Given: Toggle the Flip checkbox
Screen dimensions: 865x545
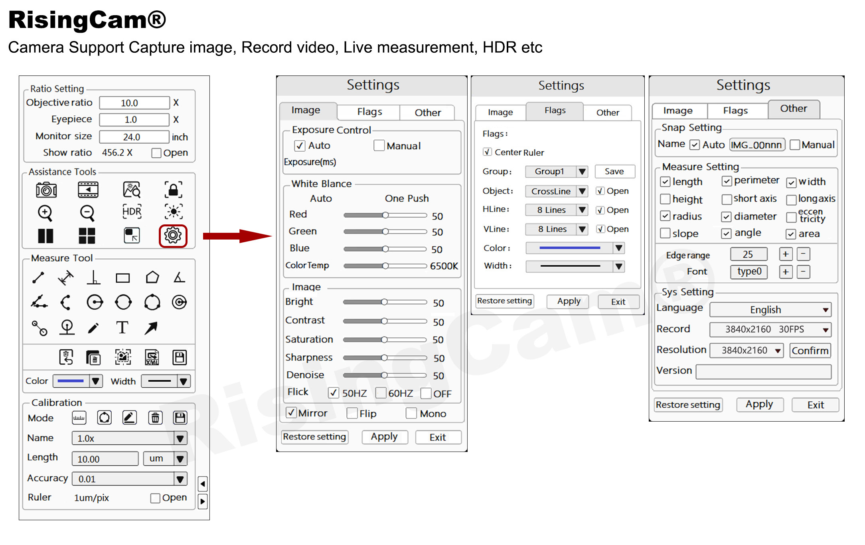Looking at the screenshot, I should click(x=352, y=413).
